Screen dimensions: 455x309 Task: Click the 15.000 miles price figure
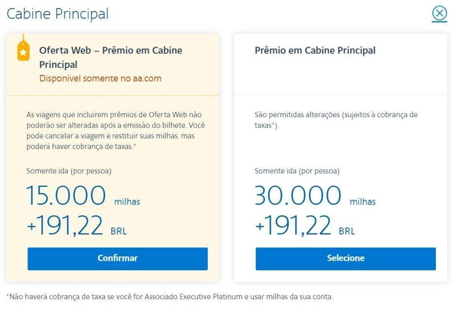point(66,196)
